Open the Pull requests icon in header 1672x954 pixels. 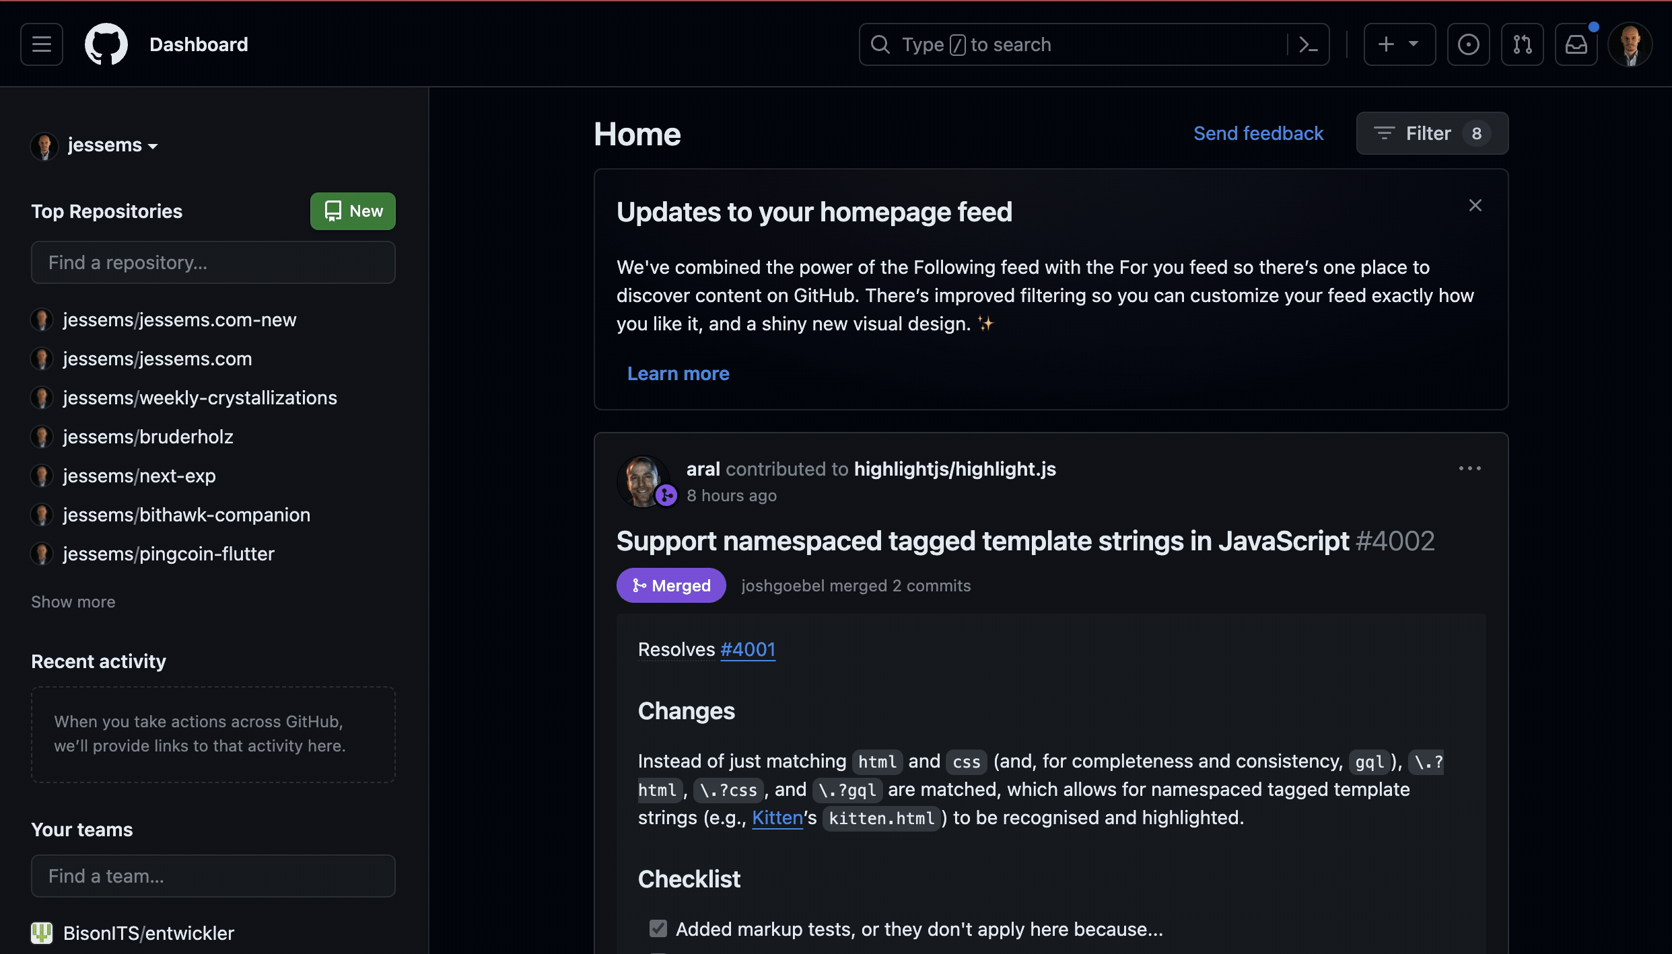coord(1522,44)
